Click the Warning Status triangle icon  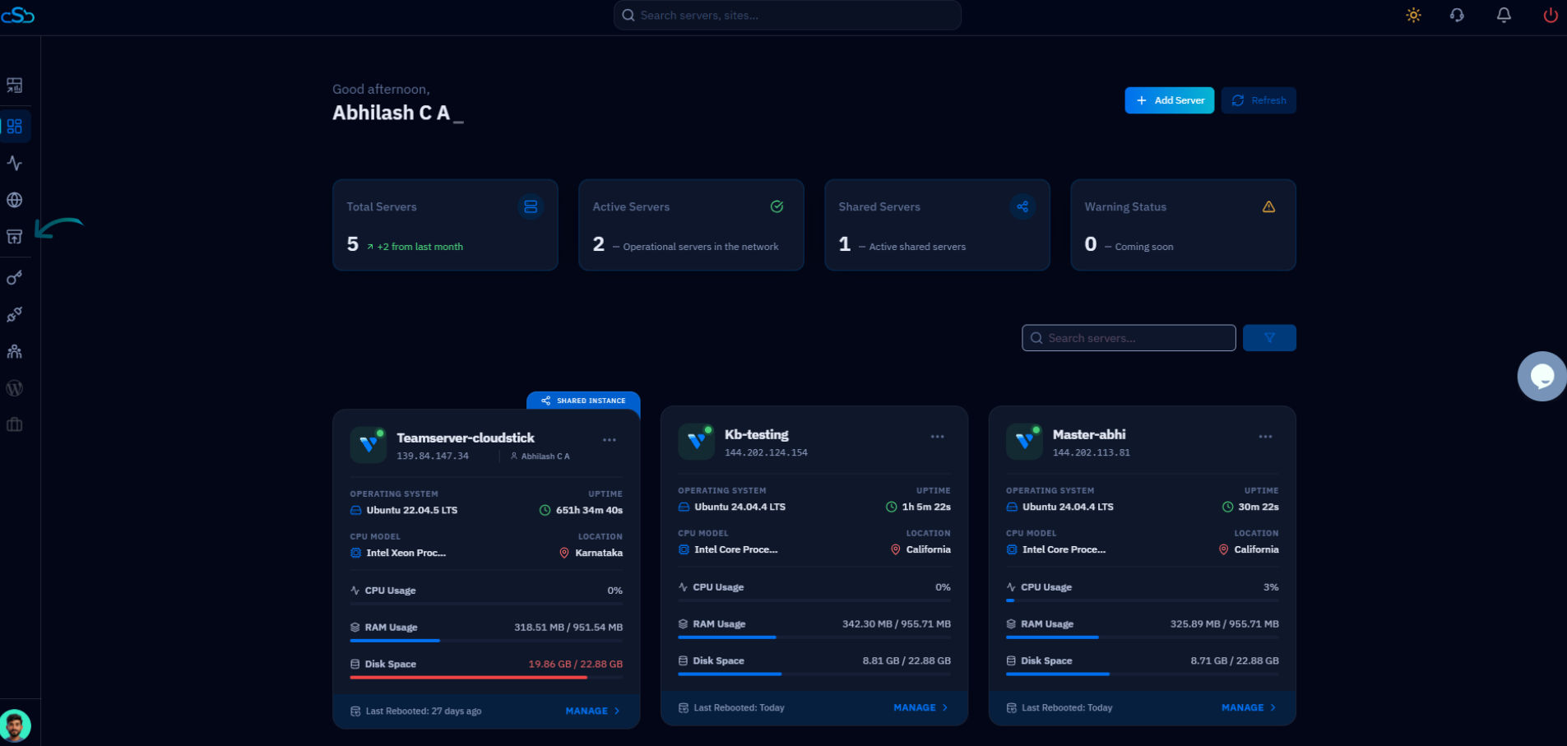click(x=1268, y=206)
